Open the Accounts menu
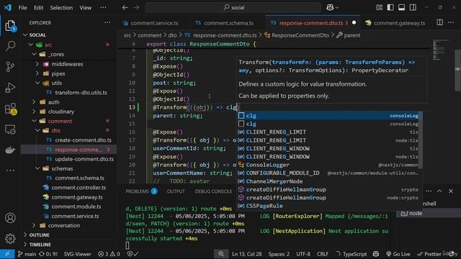Screen dimensions: 461x259 [10, 218]
